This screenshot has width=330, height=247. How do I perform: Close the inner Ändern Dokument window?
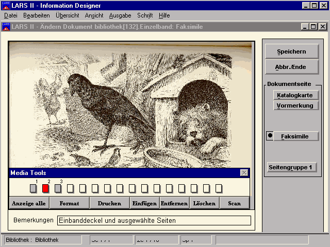[323, 27]
